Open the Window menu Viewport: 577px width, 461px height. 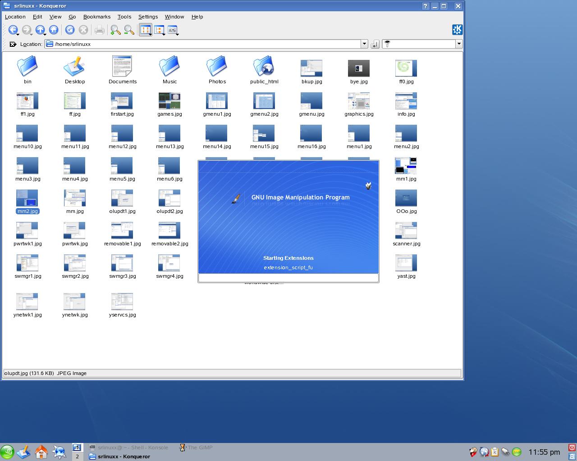click(174, 17)
